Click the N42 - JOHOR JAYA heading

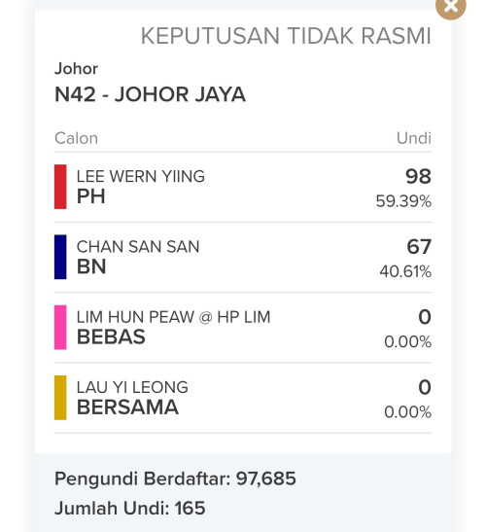click(x=150, y=94)
